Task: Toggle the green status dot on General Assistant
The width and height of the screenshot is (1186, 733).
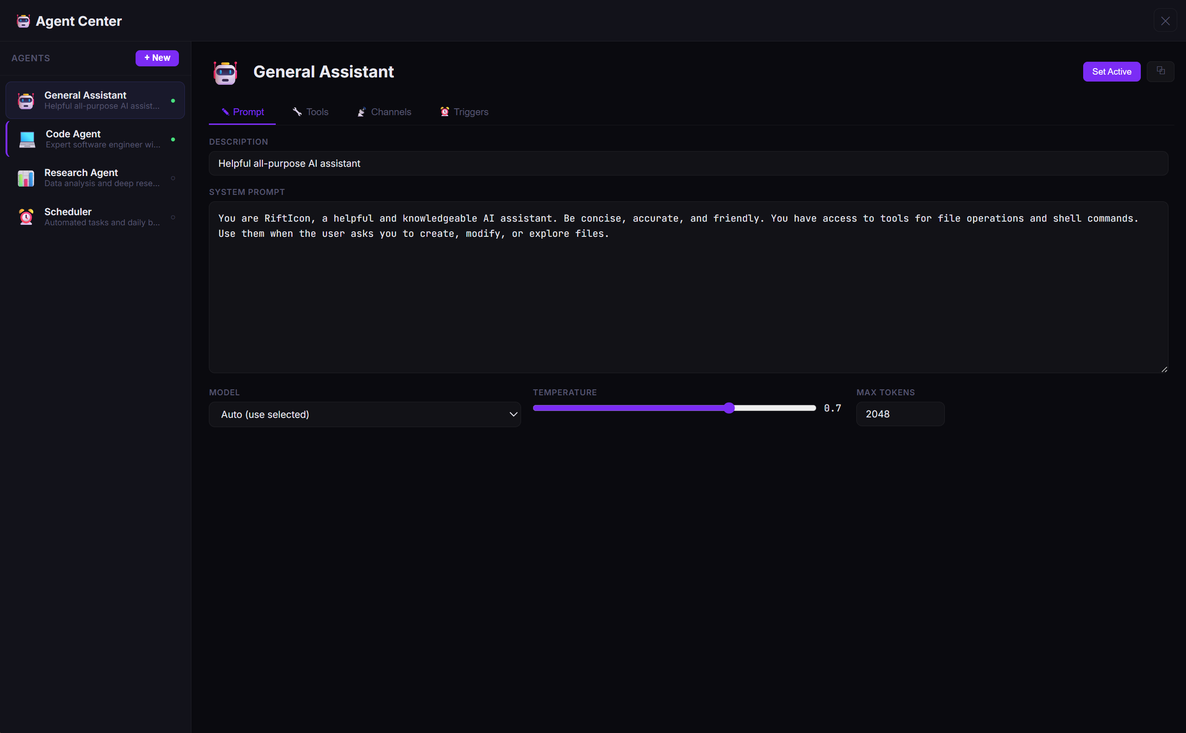Action: pos(173,101)
